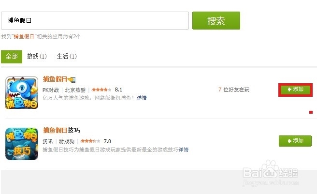This screenshot has height=194, width=317.
Task: Open the 捕鱼假日 title link
Action: click(55, 79)
